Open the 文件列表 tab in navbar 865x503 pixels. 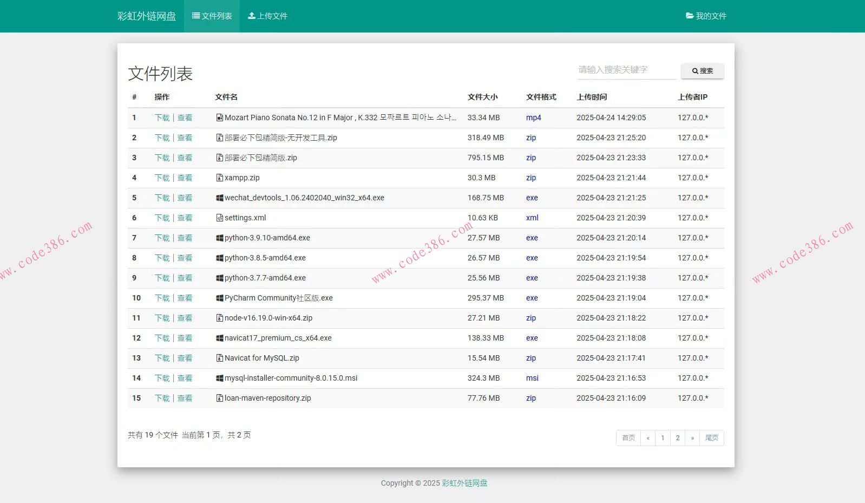point(212,16)
